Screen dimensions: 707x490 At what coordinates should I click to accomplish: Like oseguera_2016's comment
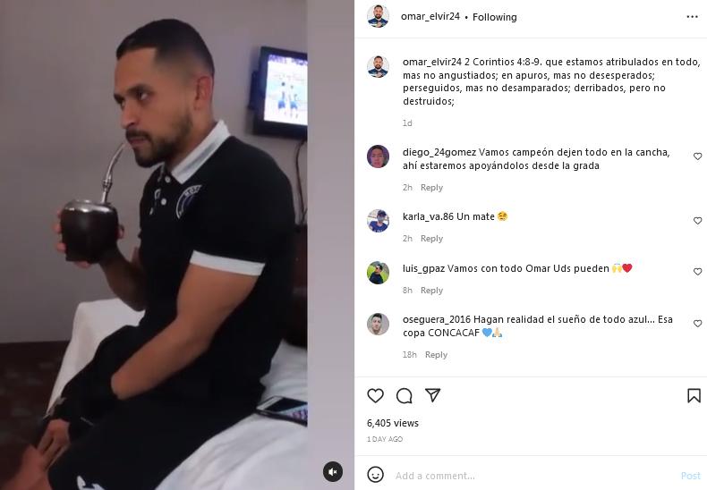pyautogui.click(x=697, y=324)
